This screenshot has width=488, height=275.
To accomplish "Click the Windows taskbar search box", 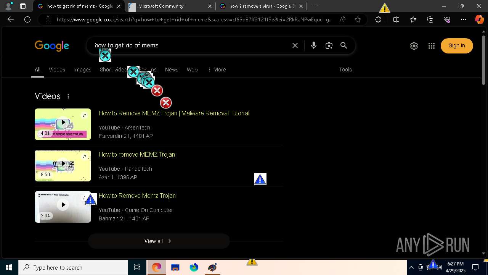I will [73, 267].
